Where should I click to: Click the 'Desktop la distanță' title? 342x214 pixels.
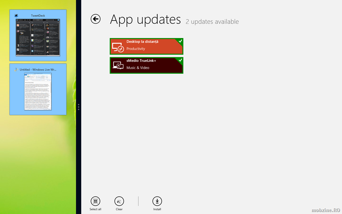pyautogui.click(x=142, y=42)
